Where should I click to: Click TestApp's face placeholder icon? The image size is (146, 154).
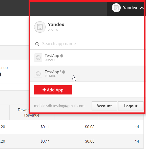click(x=38, y=57)
